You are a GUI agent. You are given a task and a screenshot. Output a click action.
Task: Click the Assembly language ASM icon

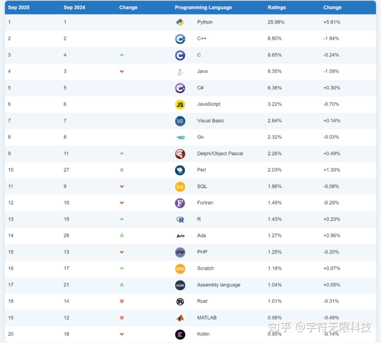(x=180, y=285)
